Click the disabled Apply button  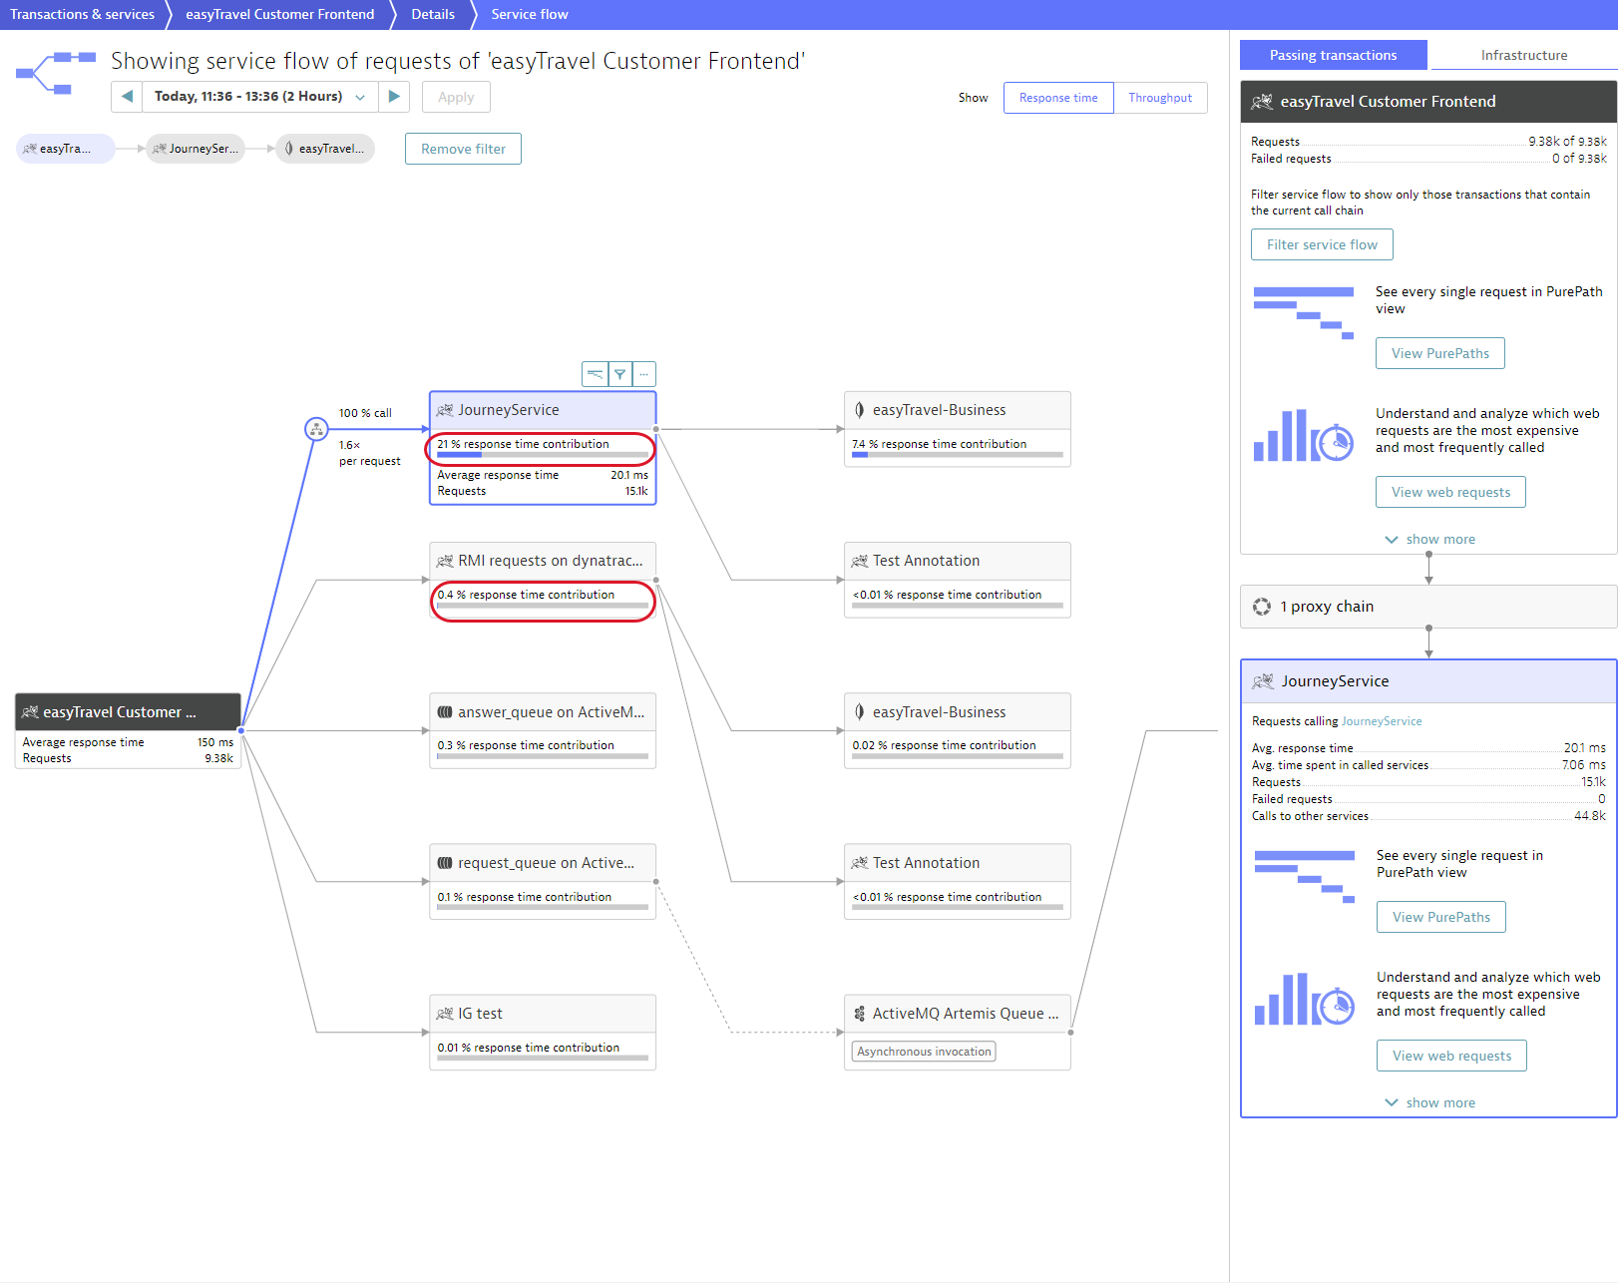click(x=456, y=97)
